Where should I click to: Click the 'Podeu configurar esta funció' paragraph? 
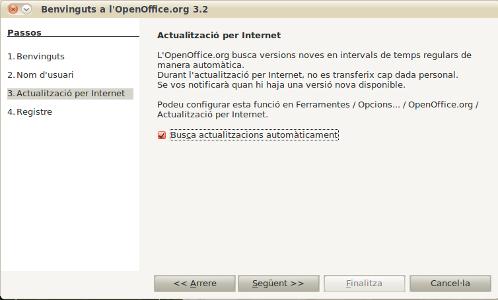pyautogui.click(x=318, y=109)
